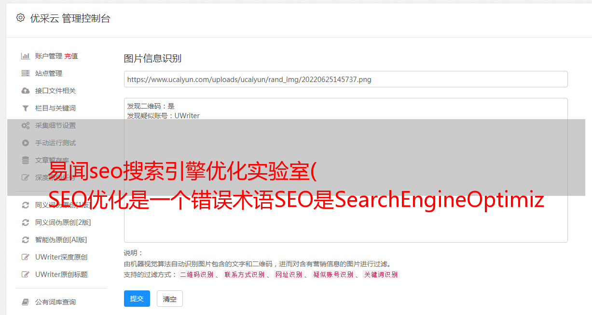Click the 关键词识别 tag
This screenshot has width=592, height=315.
coord(381,274)
